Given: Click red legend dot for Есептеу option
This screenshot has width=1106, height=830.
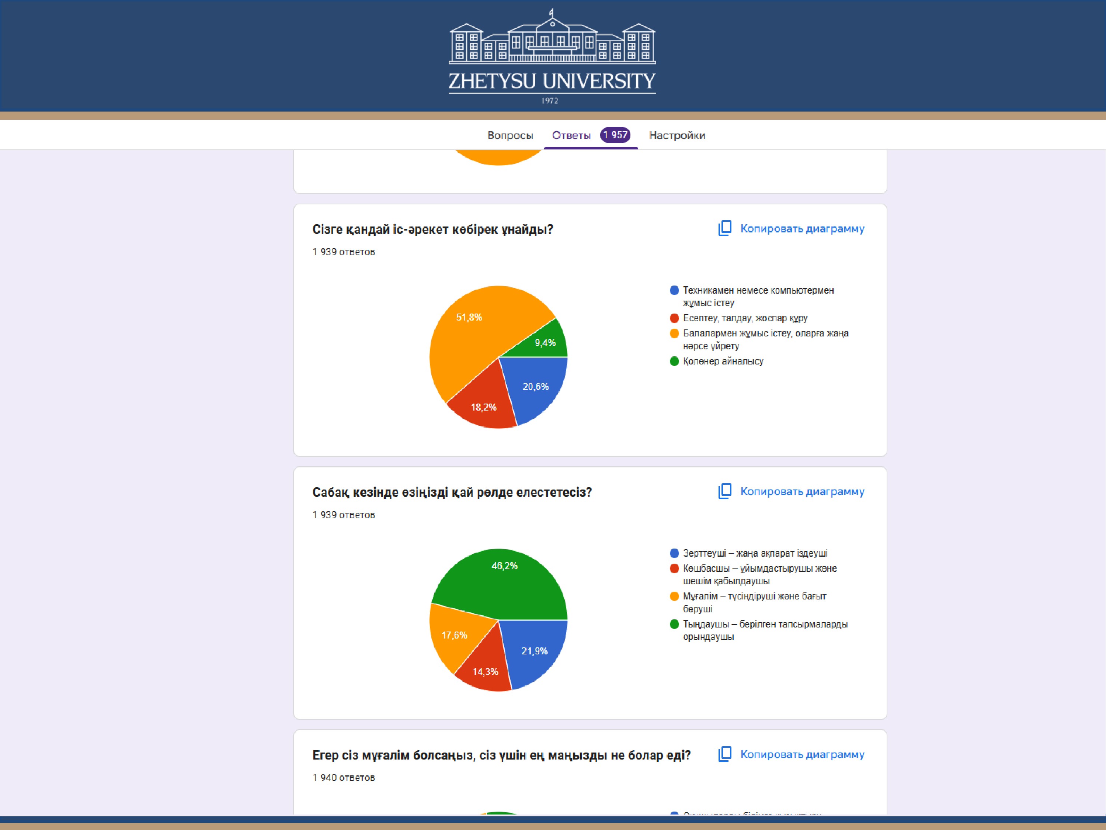Looking at the screenshot, I should point(674,318).
